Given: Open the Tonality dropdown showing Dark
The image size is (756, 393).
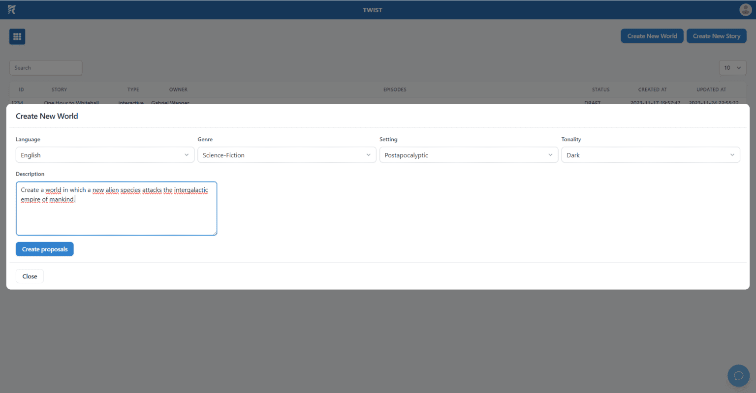Looking at the screenshot, I should coord(650,154).
